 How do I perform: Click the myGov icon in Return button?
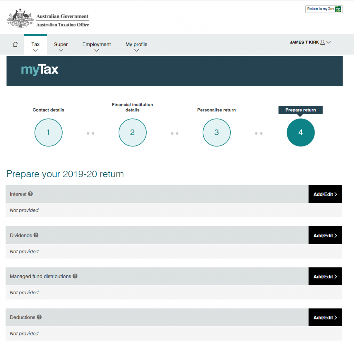click(338, 9)
